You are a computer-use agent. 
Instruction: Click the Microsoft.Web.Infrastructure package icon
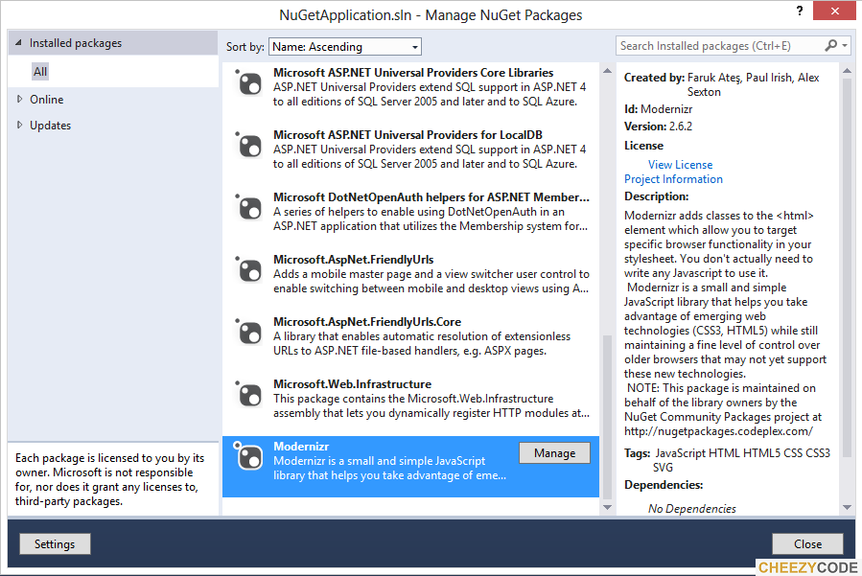click(249, 394)
